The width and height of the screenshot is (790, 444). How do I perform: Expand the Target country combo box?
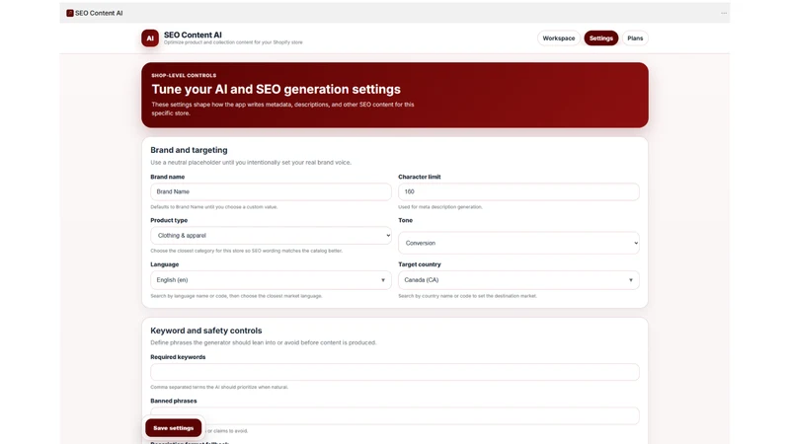tap(518, 280)
